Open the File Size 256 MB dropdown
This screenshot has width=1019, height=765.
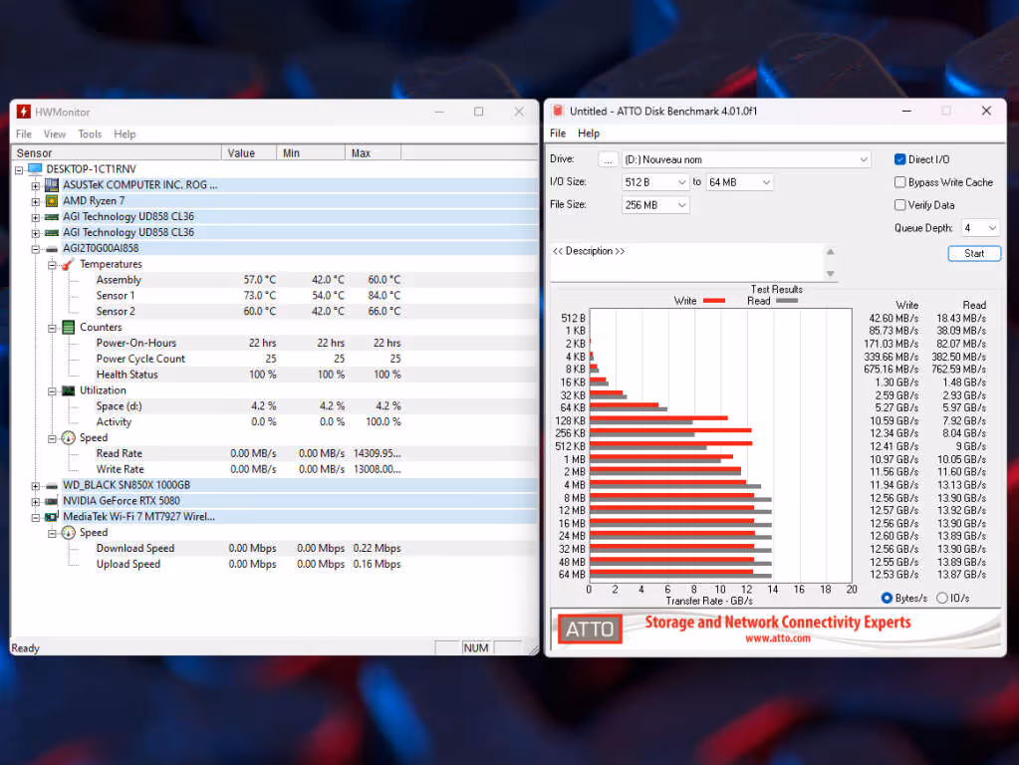[655, 205]
